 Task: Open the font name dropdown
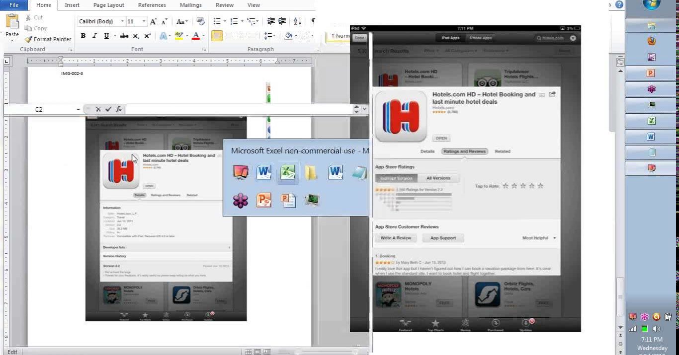(x=122, y=21)
